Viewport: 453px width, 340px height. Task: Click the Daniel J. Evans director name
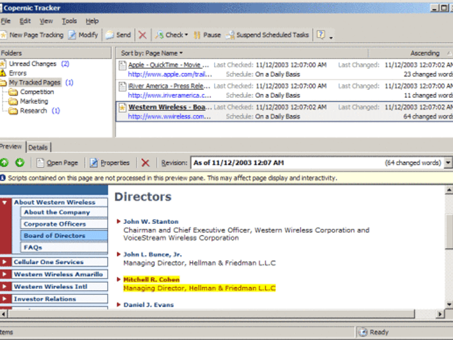tap(148, 305)
